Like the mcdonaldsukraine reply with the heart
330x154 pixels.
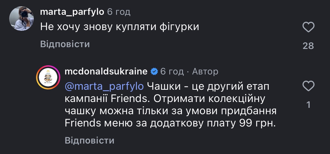point(308,87)
